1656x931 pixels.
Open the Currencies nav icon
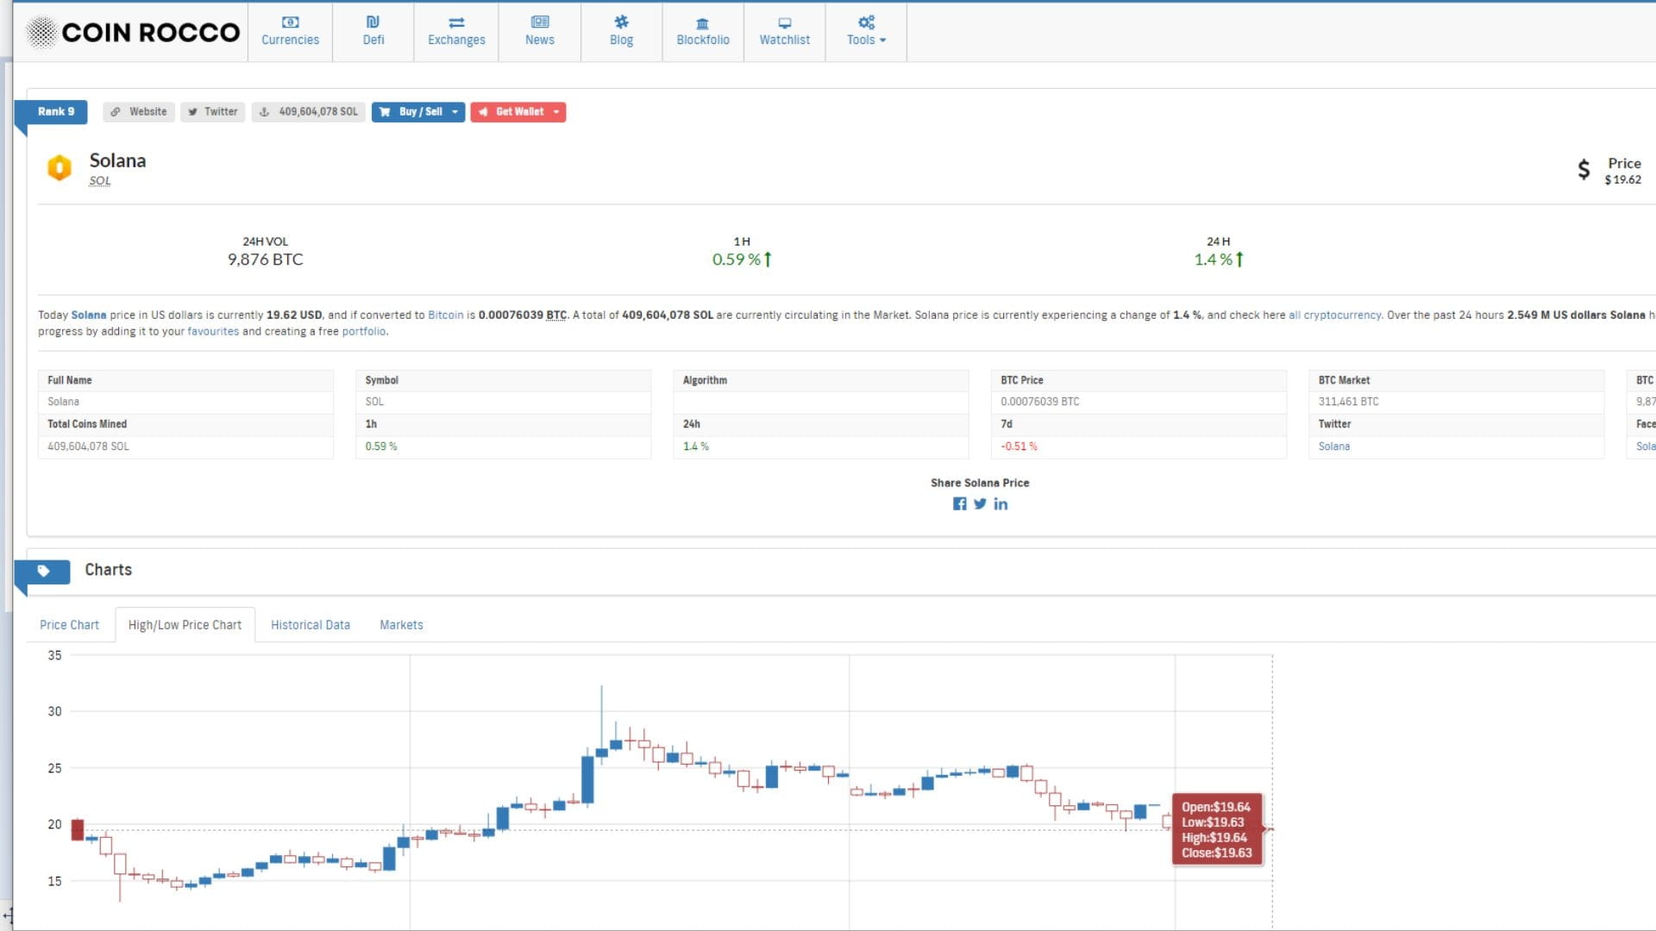(x=290, y=31)
